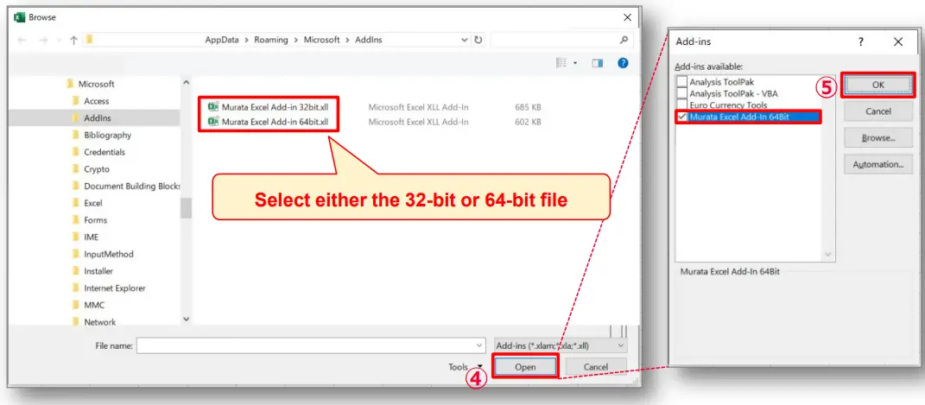Screen dimensions: 925x405
Task: Click Cancel in the Add-ins dialog
Action: (x=877, y=111)
